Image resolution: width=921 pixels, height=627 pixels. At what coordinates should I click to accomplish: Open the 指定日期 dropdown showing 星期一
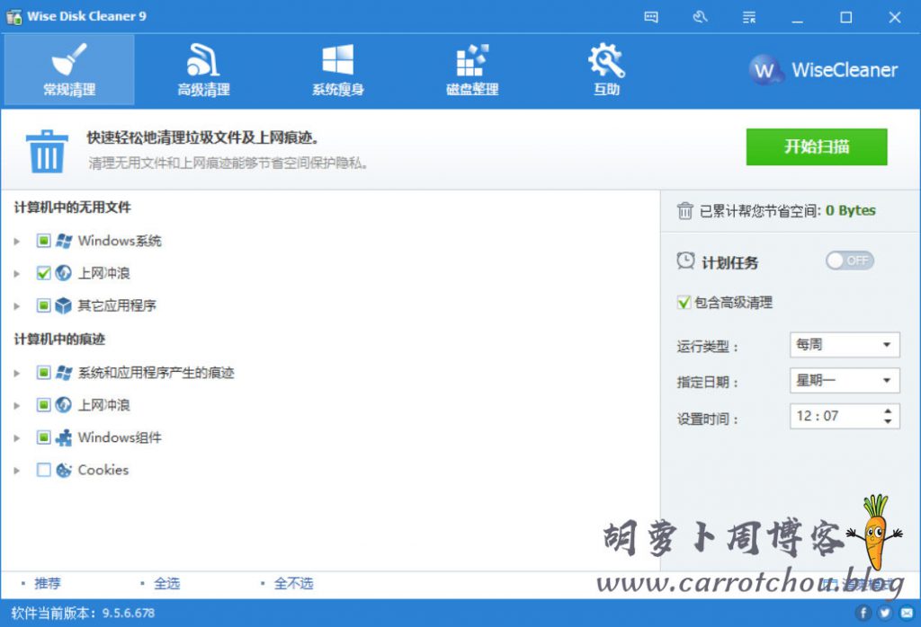tap(845, 381)
